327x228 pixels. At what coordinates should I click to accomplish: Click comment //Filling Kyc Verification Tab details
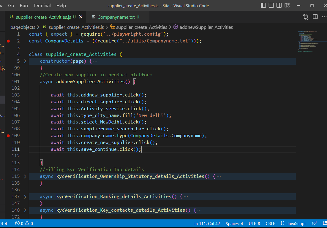pyautogui.click(x=92, y=170)
